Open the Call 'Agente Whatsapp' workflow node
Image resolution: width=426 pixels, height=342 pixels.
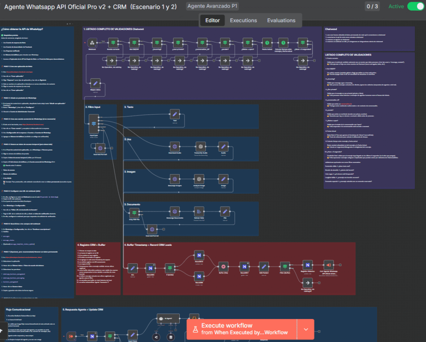(x=328, y=265)
